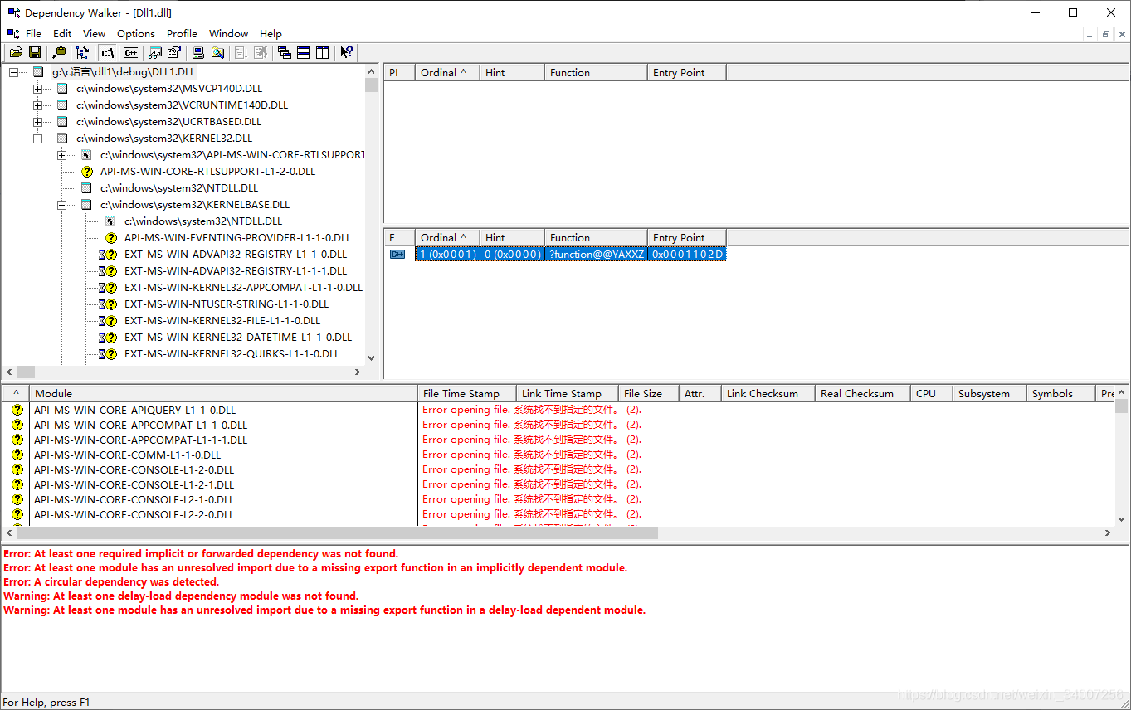Click question mark icon for API-MS-WIN-CORE-RTLSUPPORT-L1-2-0.DLL
The image size is (1131, 710).
[86, 172]
